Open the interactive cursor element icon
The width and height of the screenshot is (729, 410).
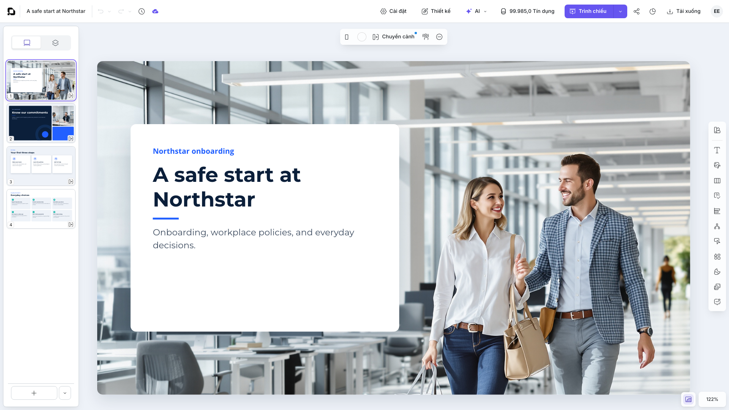tap(717, 241)
